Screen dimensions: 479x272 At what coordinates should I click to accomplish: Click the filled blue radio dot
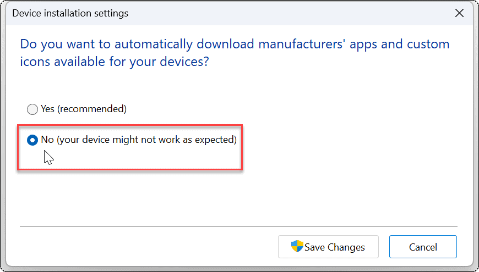(x=32, y=140)
